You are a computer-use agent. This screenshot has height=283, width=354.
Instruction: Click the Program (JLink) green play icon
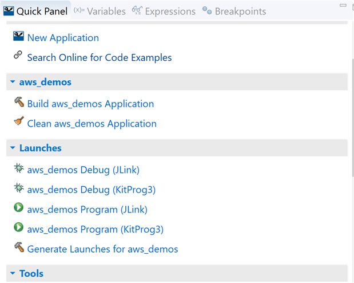tap(18, 209)
